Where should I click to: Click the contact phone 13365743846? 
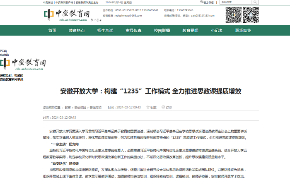tap(185, 10)
